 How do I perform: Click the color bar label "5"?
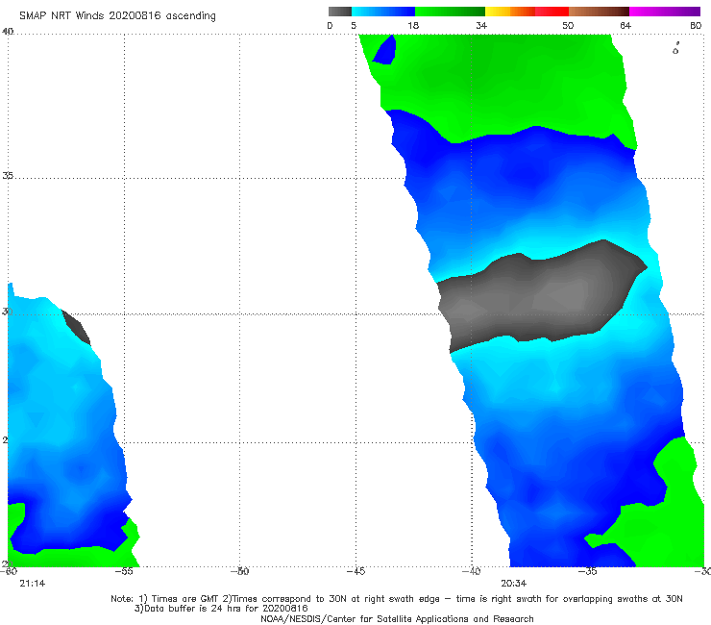point(354,26)
